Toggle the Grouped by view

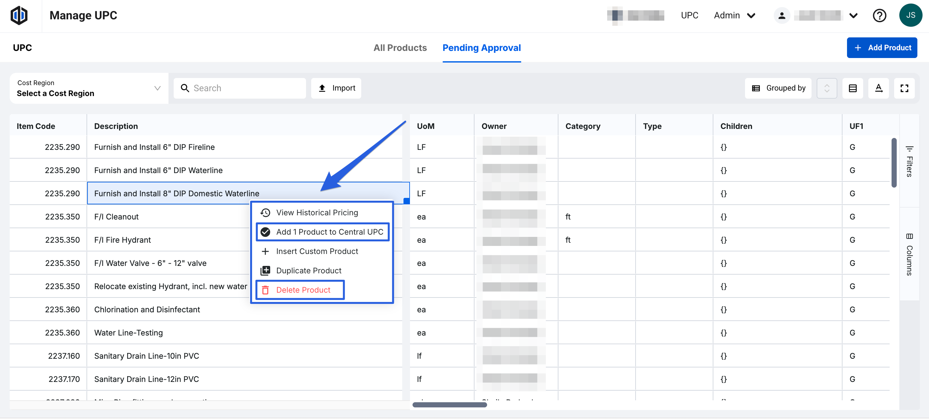(x=778, y=88)
